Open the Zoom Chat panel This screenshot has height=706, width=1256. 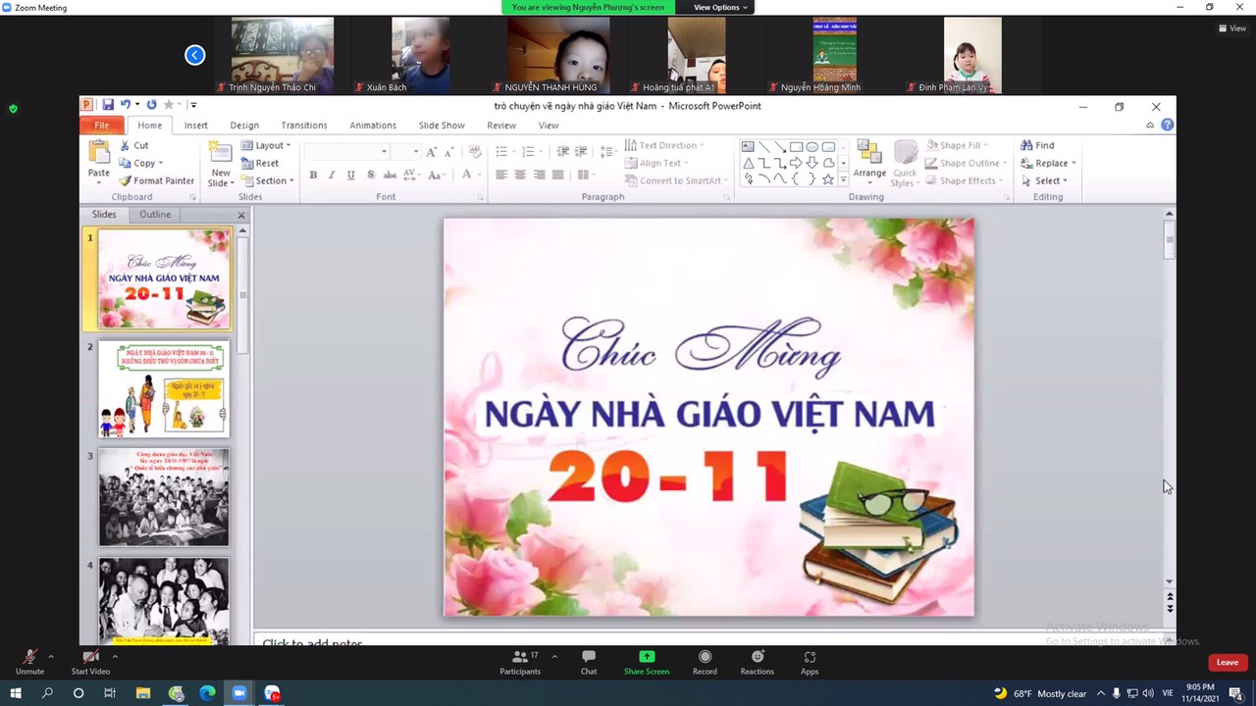tap(588, 662)
